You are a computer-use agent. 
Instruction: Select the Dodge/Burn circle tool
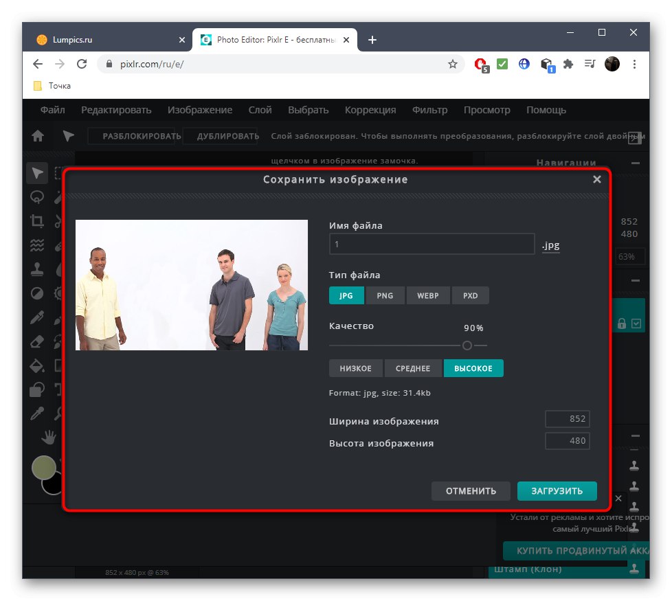click(37, 293)
